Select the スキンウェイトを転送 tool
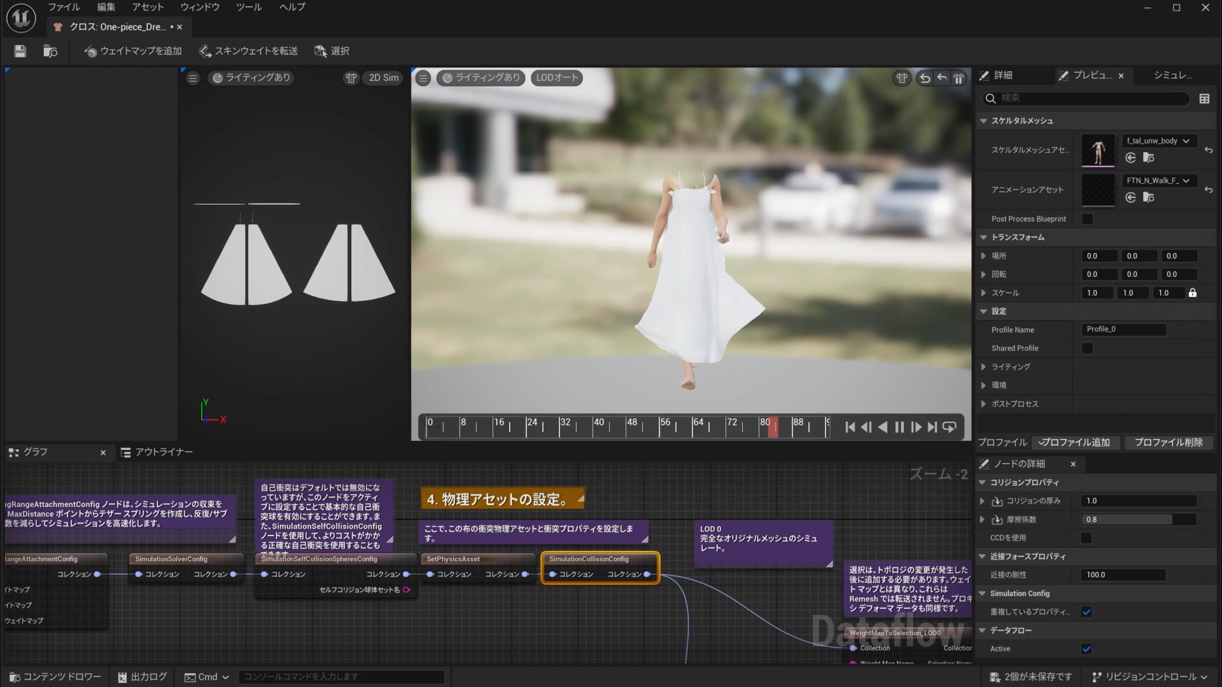Image resolution: width=1222 pixels, height=687 pixels. (248, 51)
